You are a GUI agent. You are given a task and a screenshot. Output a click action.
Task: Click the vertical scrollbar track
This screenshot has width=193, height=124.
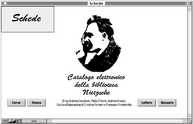[190, 63]
